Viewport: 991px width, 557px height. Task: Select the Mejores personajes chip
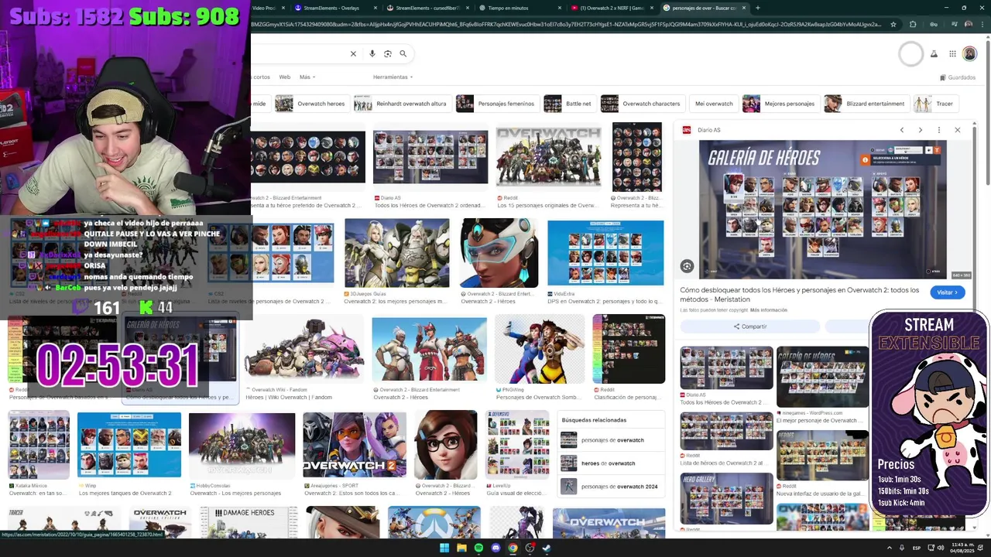tap(780, 104)
